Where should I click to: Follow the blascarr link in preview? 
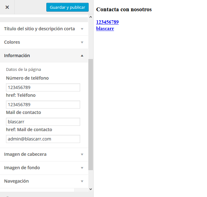click(105, 28)
